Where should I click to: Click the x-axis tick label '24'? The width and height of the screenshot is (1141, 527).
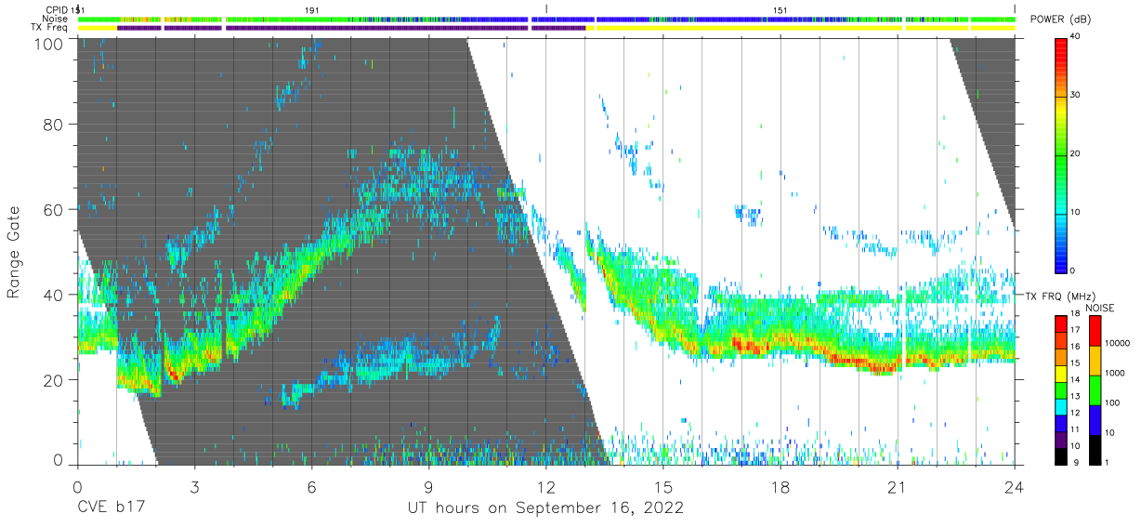tap(1015, 487)
